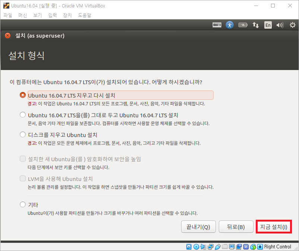Image resolution: width=299 pixels, height=251 pixels.
Task: Click the red '경고:' under 'Ubuntu 16.04.7 LTS 지우고 다시 설치'
Action: [32, 104]
